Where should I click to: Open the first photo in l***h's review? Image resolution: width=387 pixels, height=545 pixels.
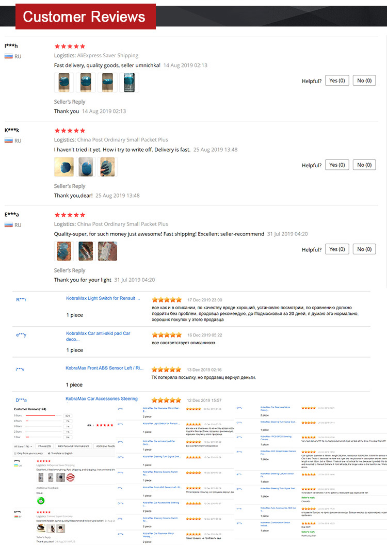coord(62,83)
